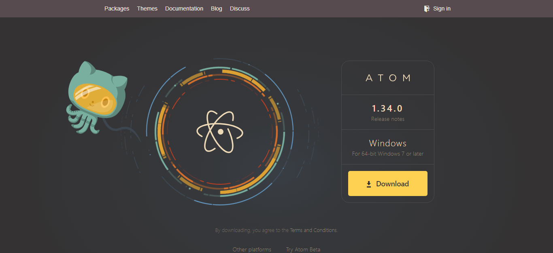Open the Other platforms link

pos(252,249)
